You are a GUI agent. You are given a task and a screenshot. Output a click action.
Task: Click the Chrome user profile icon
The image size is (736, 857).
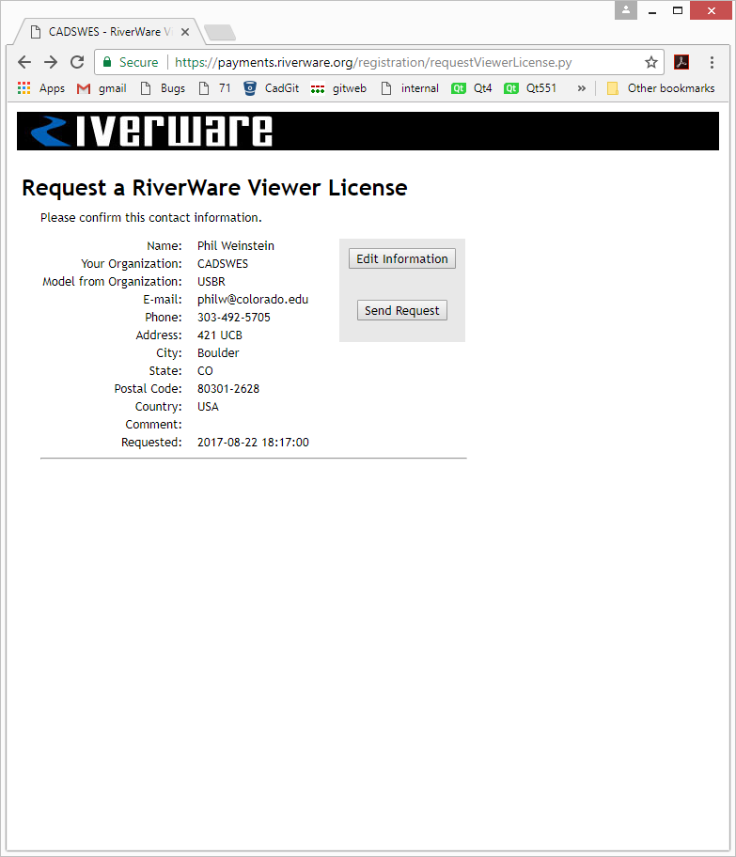625,9
